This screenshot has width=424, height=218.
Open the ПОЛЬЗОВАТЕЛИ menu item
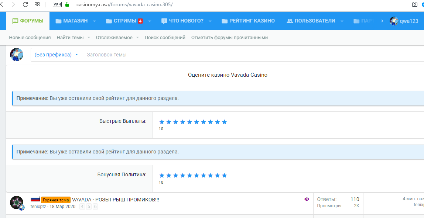click(311, 21)
